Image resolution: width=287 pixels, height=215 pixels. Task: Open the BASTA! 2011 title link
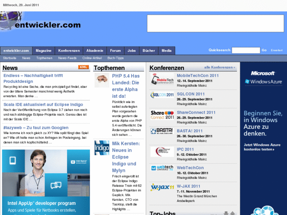[189, 131]
